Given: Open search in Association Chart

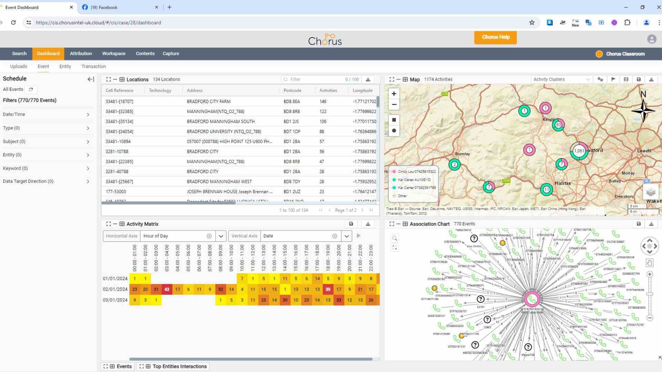Looking at the screenshot, I should click(395, 238).
